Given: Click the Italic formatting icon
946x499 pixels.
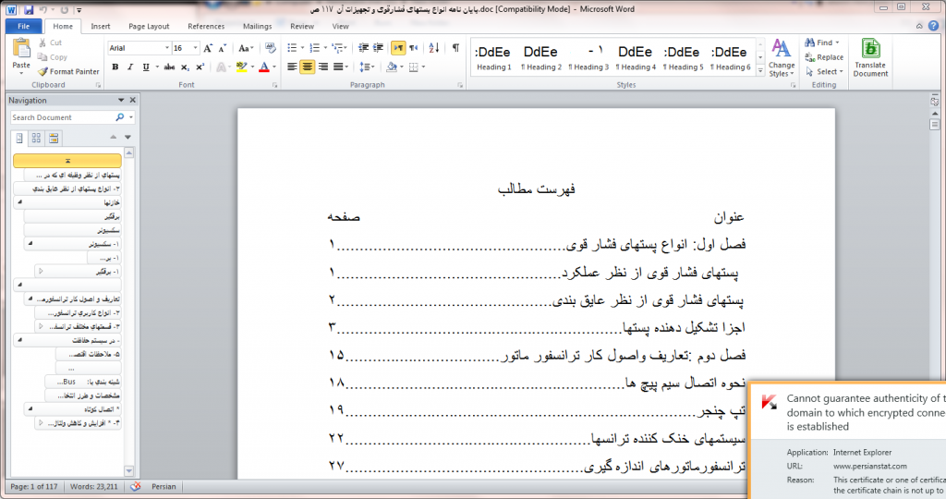Looking at the screenshot, I should pos(129,67).
